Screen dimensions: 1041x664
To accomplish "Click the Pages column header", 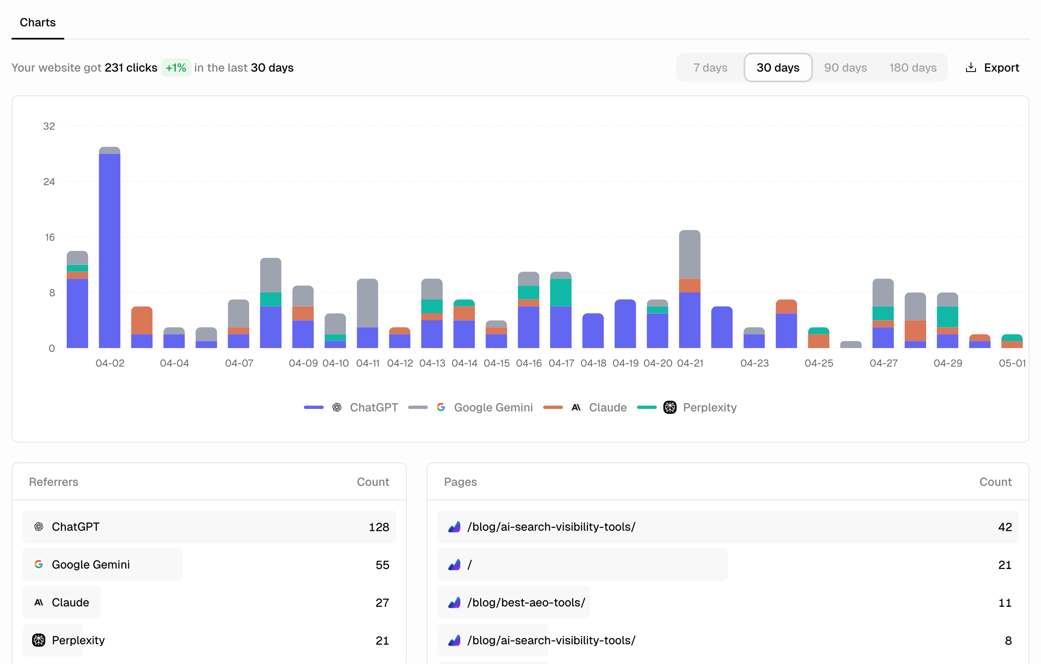I will tap(460, 482).
